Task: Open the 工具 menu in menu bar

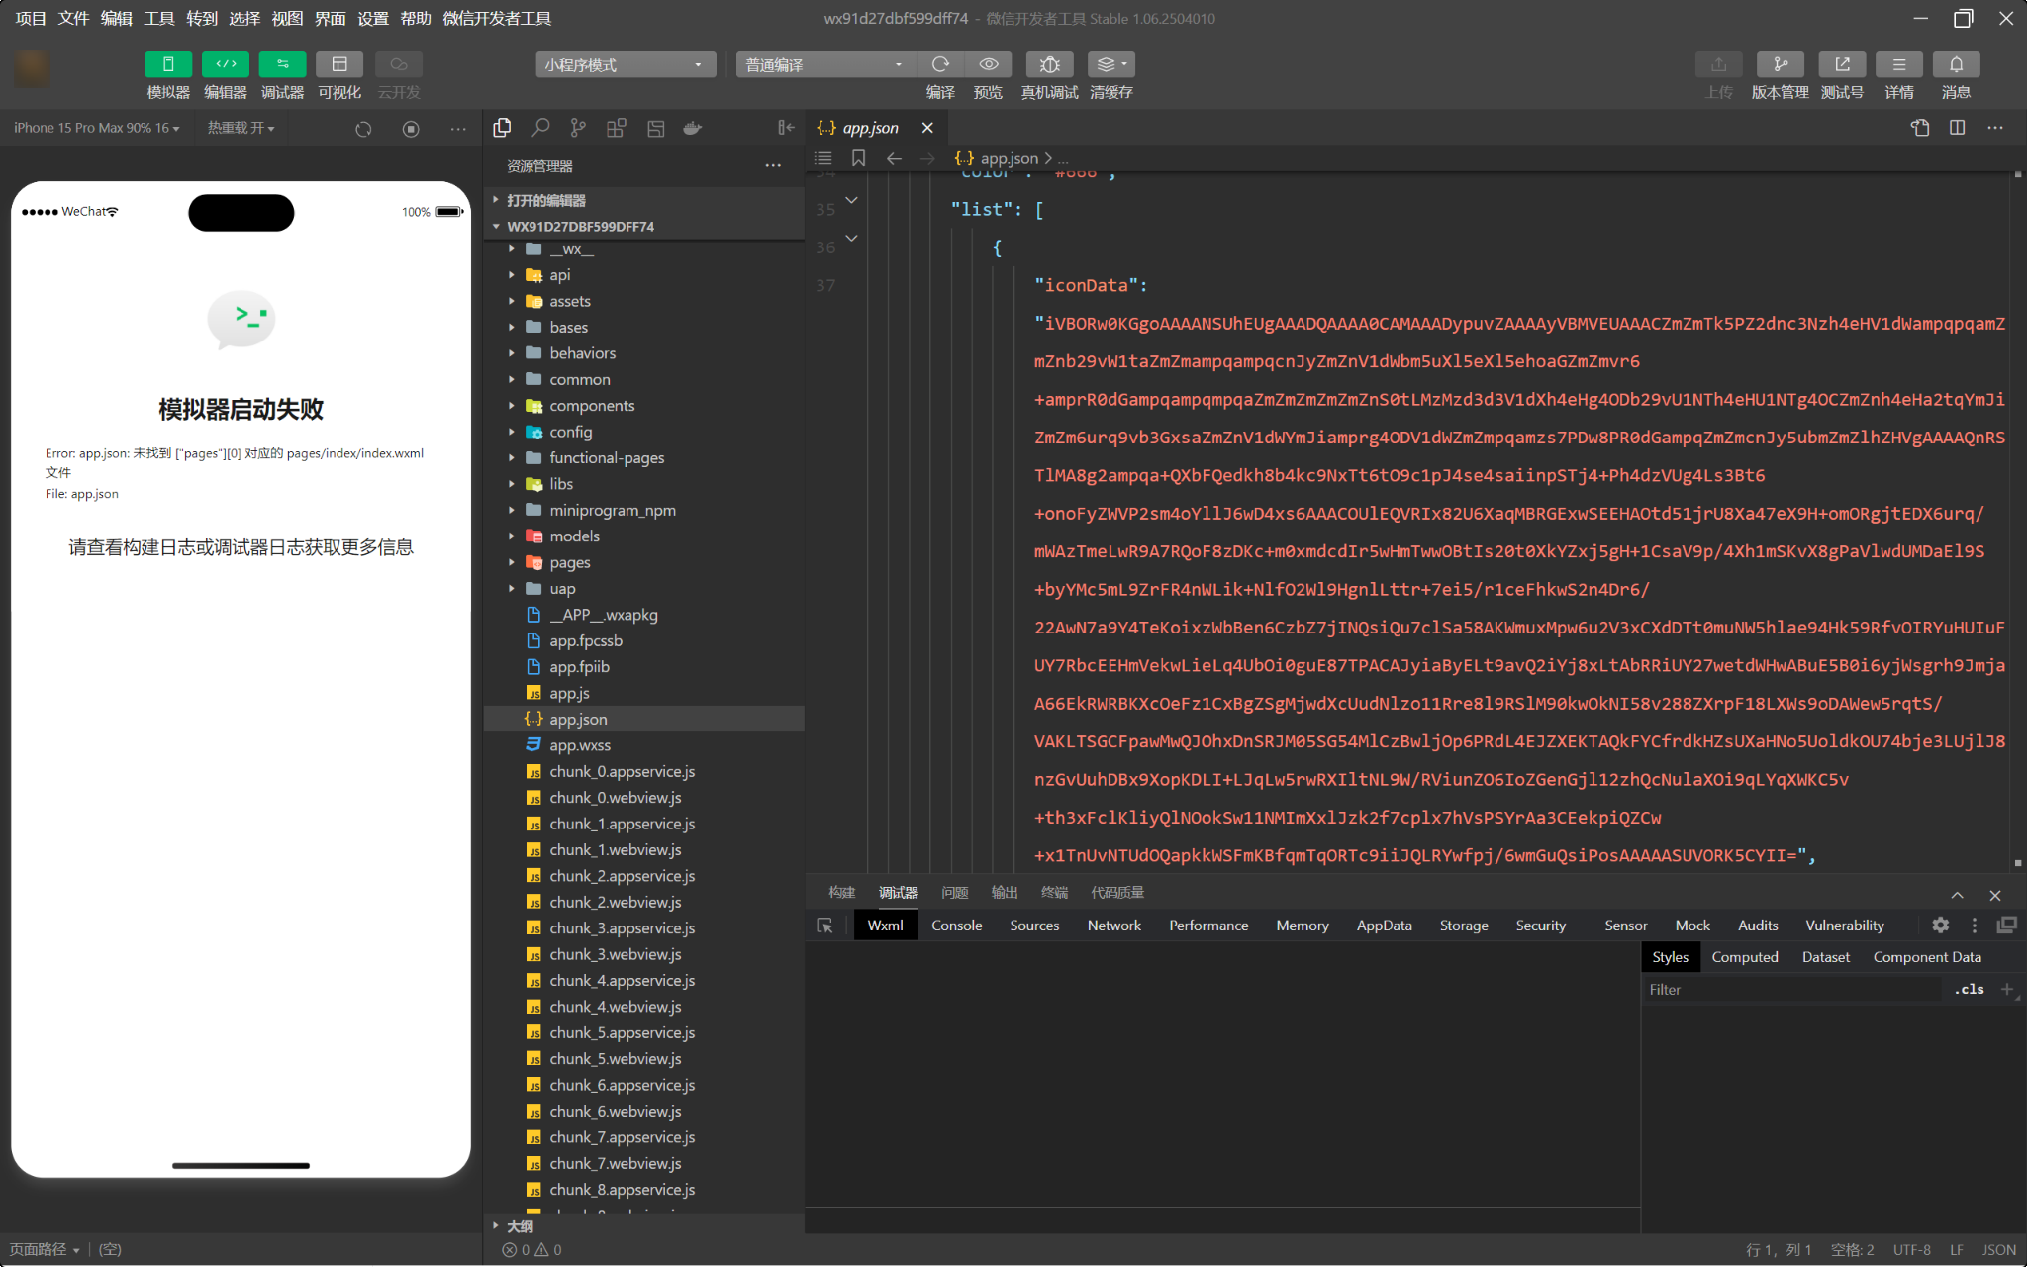Action: tap(158, 18)
